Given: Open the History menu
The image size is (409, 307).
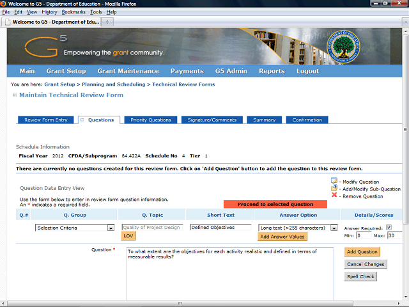Looking at the screenshot, I should coord(49,12).
